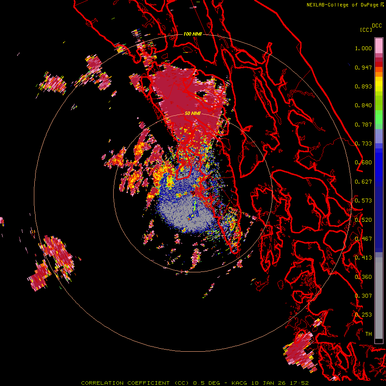
Task: Click the NEXLAB-College of DuPage label
Action: [342, 5]
